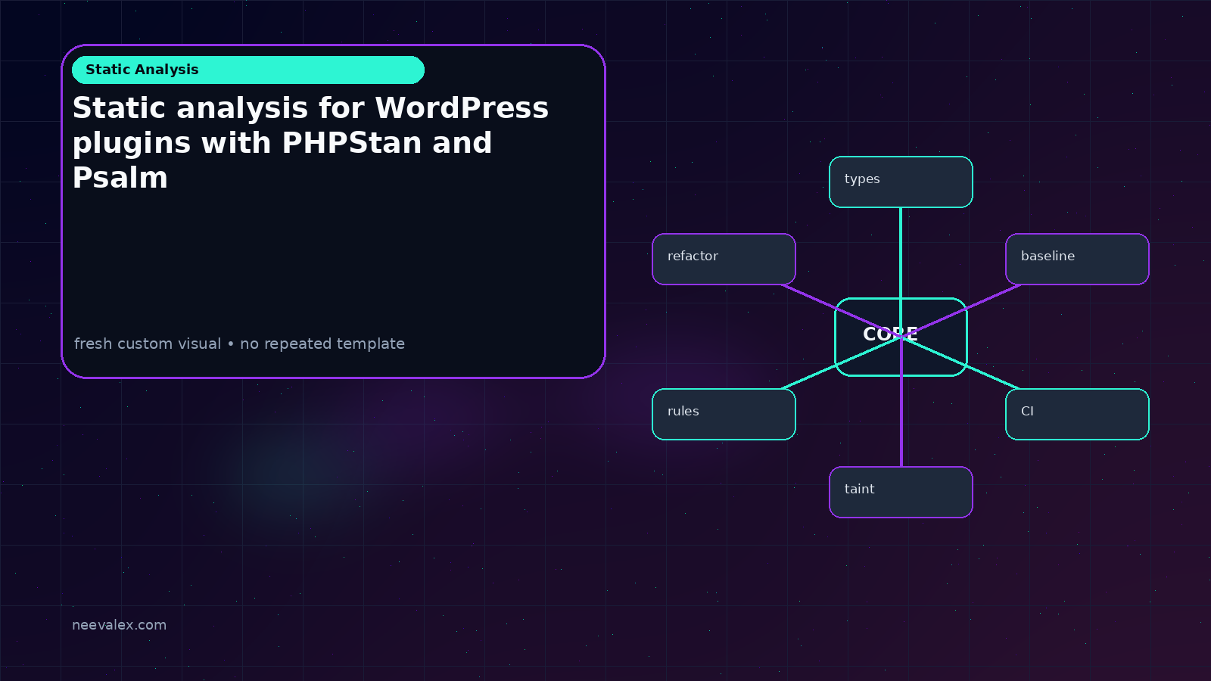Open the neevalex.com site link
The height and width of the screenshot is (681, 1211).
(x=119, y=625)
